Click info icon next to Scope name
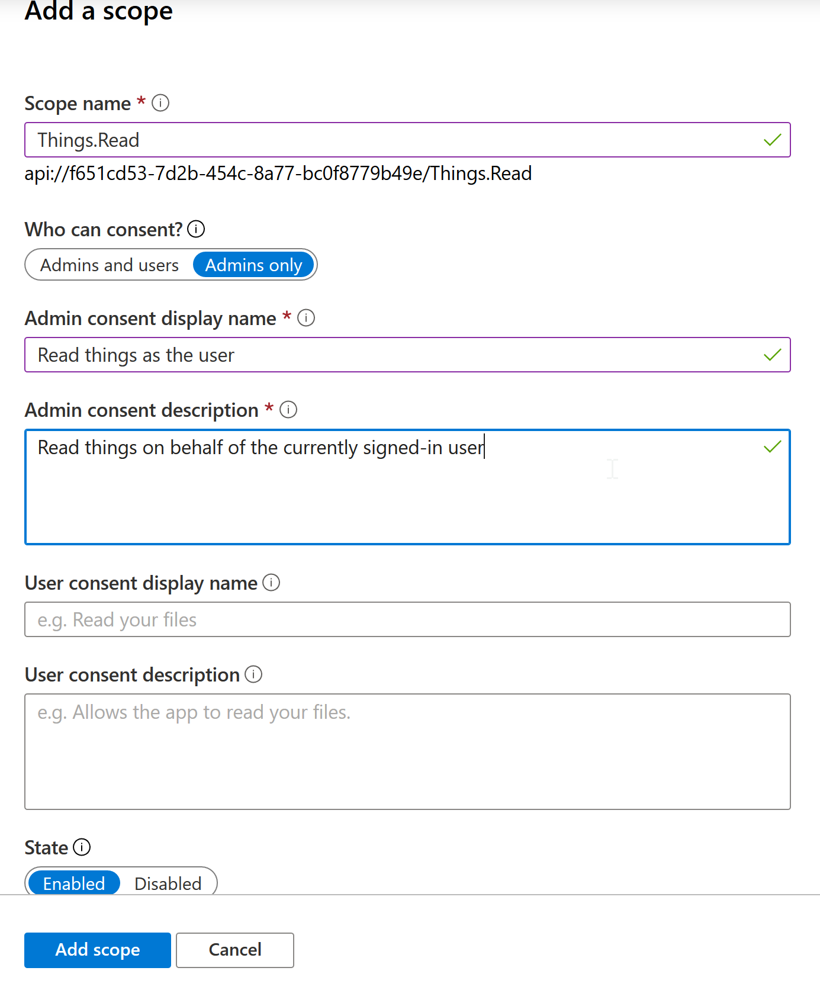Viewport: 820px width, 990px height. coord(160,103)
